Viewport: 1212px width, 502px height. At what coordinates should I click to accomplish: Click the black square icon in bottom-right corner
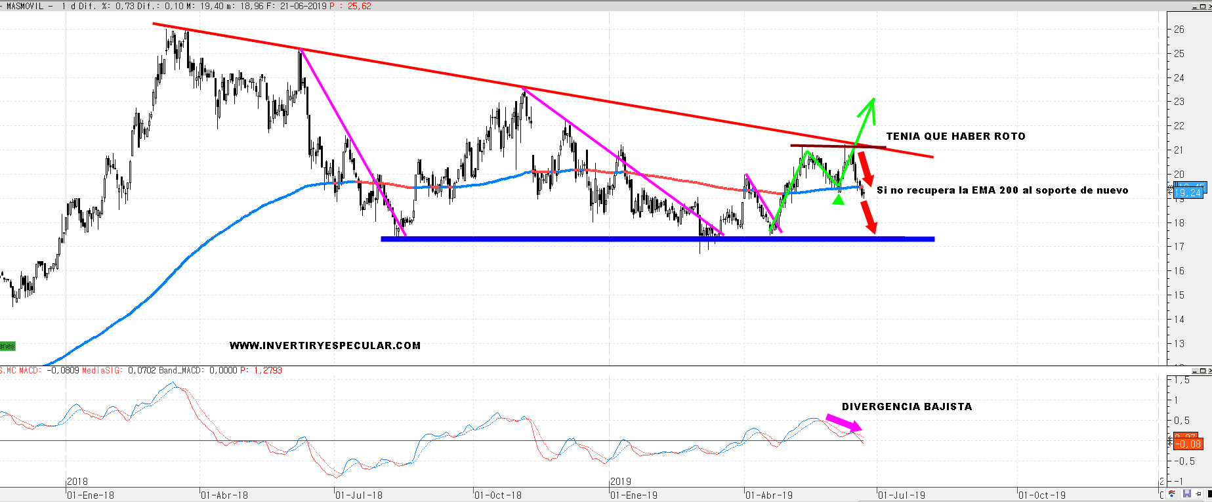1209,494
